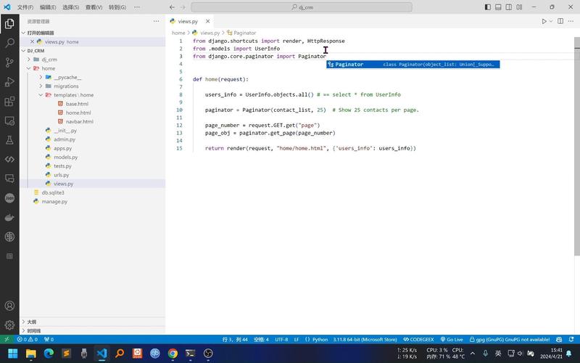The width and height of the screenshot is (580, 363).
Task: Go back with the left arrow
Action: (172, 7)
